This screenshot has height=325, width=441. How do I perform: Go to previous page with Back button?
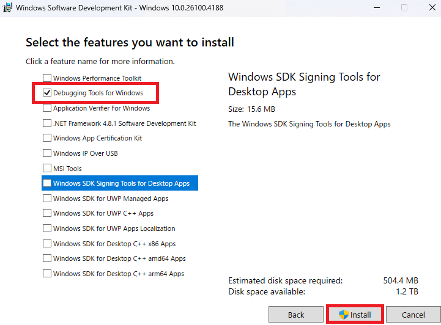pyautogui.click(x=296, y=315)
